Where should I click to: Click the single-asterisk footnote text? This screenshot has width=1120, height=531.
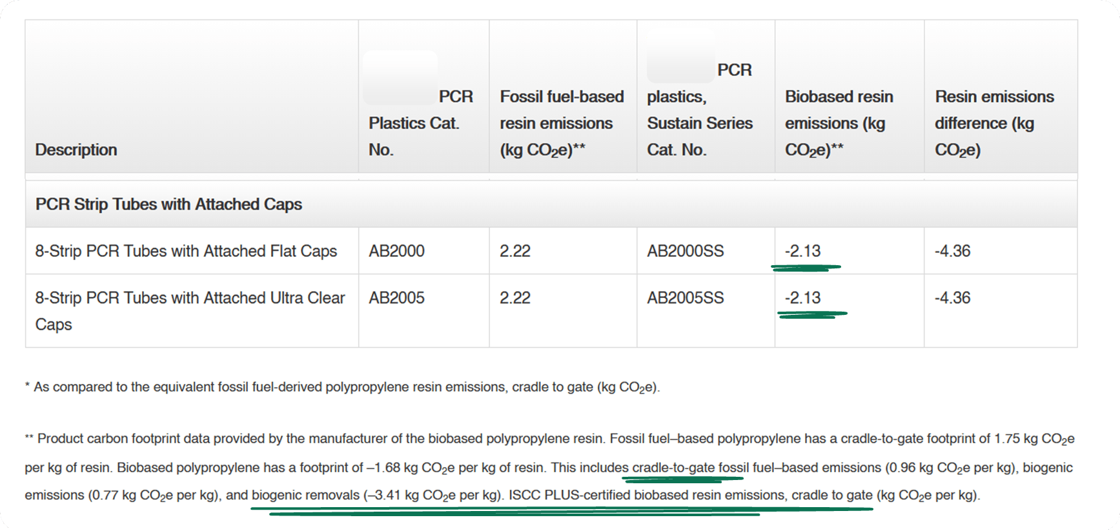(x=342, y=387)
